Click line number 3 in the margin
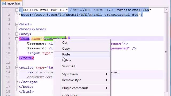 click(9, 19)
